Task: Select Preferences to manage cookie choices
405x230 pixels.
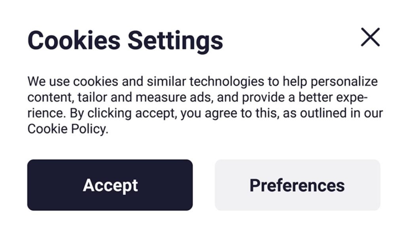Action: point(297,185)
